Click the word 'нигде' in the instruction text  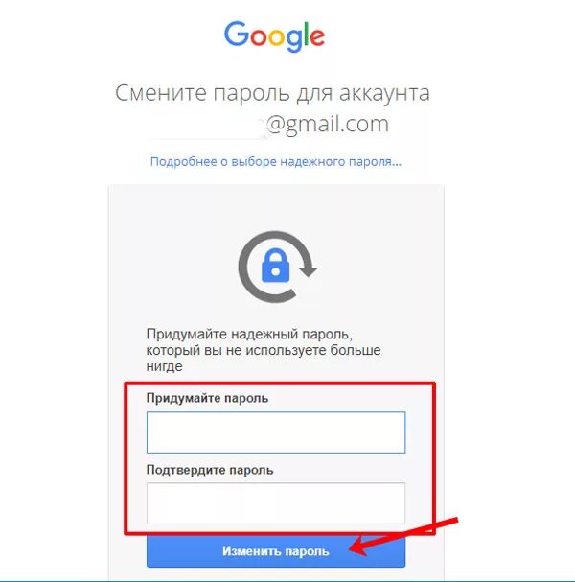[x=164, y=366]
